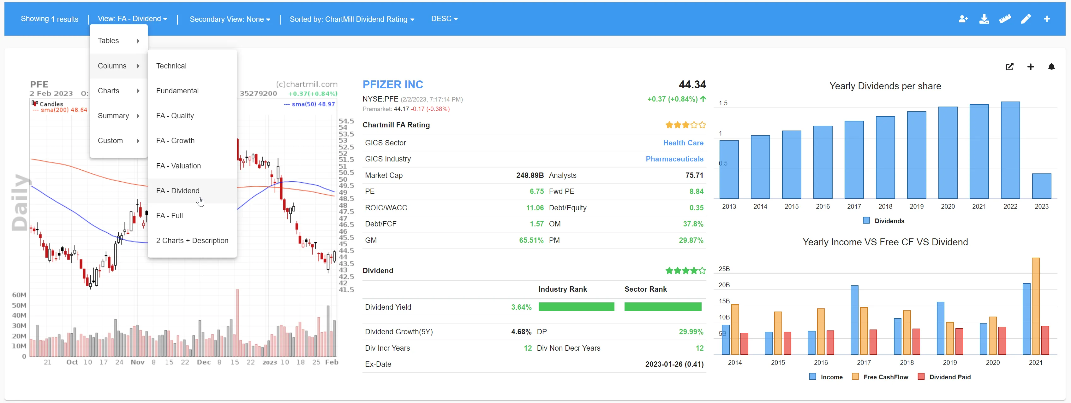Click the Sector Rank column header

point(645,289)
